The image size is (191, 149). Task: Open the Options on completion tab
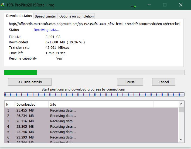(x=76, y=16)
